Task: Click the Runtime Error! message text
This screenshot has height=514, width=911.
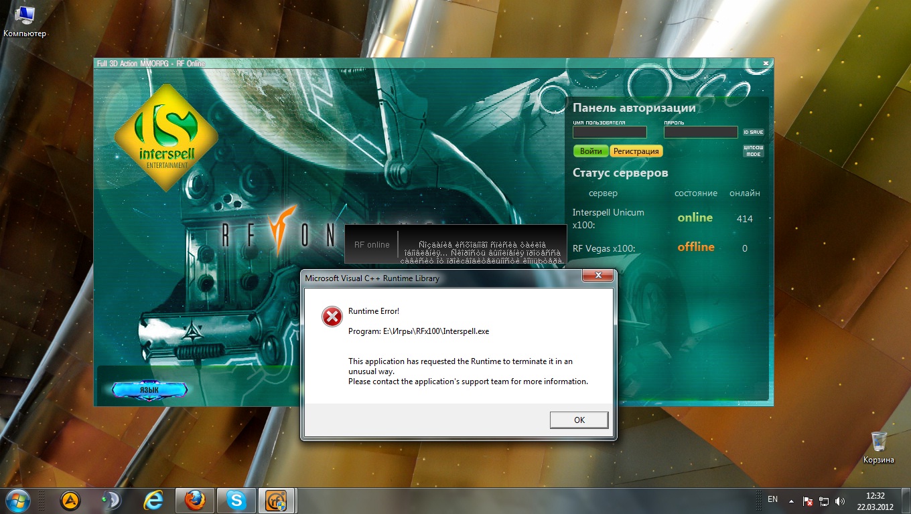Action: [x=373, y=311]
